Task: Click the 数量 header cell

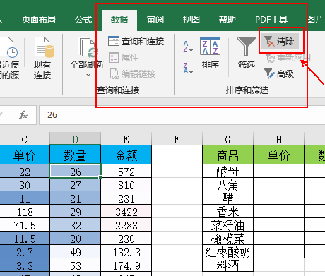Action: (x=76, y=155)
